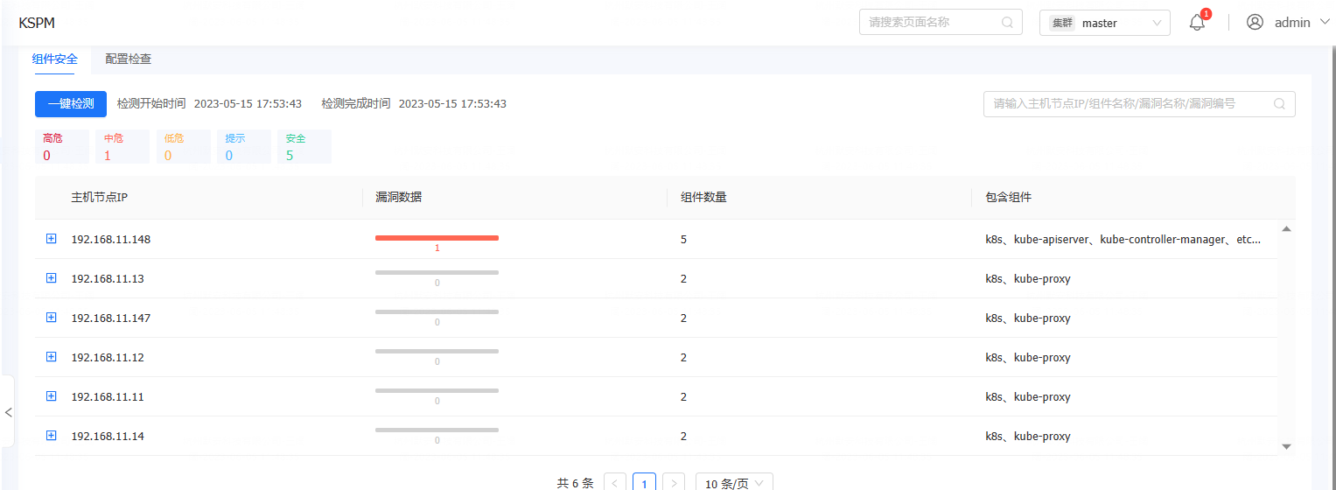Image resolution: width=1336 pixels, height=490 pixels.
Task: Switch to the 配置检查 tab
Action: click(128, 59)
